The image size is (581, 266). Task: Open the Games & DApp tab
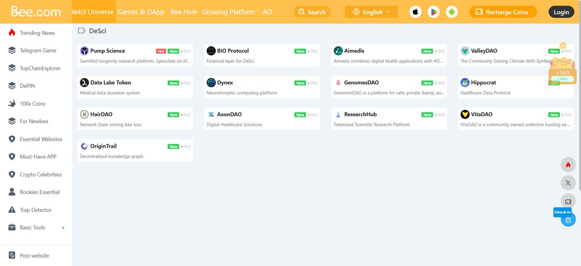point(141,12)
